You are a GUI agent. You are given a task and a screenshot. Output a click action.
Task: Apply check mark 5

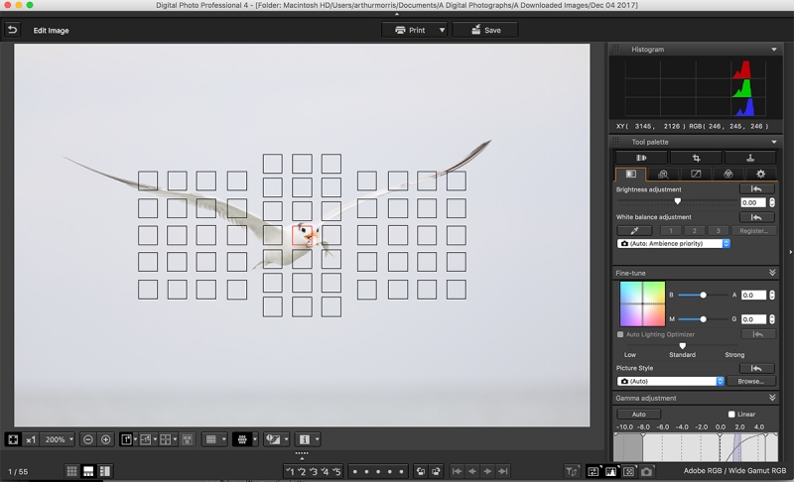336,471
